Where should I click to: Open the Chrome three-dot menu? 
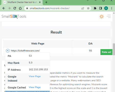click(112, 8)
